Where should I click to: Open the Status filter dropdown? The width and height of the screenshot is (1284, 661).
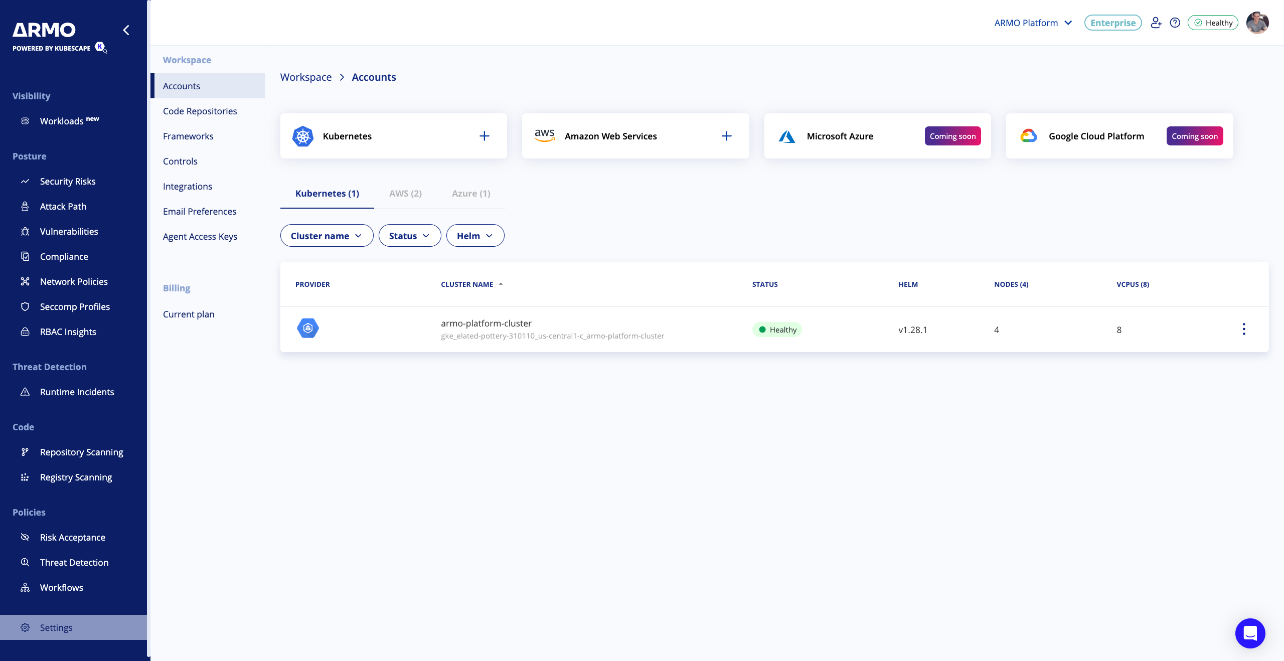409,235
